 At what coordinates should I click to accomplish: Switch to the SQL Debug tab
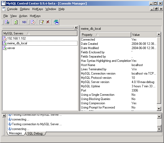tap(35, 133)
